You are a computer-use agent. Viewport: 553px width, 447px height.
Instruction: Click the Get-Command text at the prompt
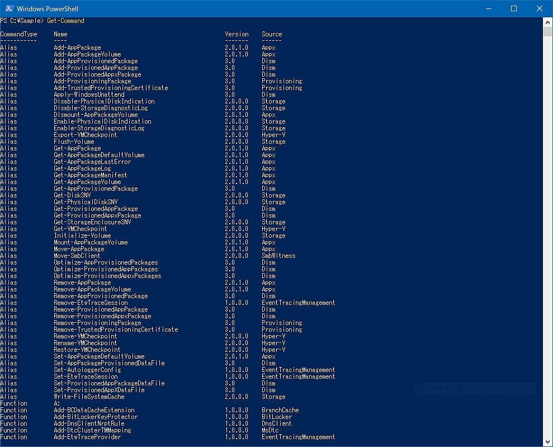coord(65,21)
